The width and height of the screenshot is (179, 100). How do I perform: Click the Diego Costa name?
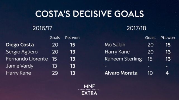(20, 45)
